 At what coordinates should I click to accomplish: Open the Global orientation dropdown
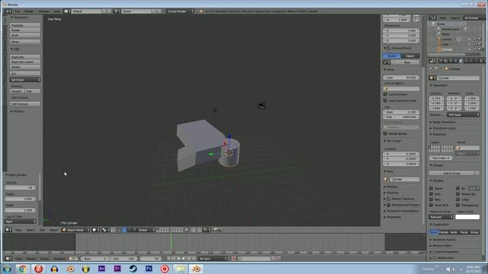tap(146, 230)
